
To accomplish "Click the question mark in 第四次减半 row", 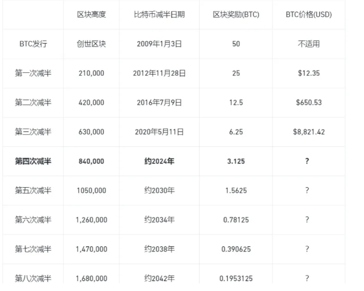I will pos(307,161).
